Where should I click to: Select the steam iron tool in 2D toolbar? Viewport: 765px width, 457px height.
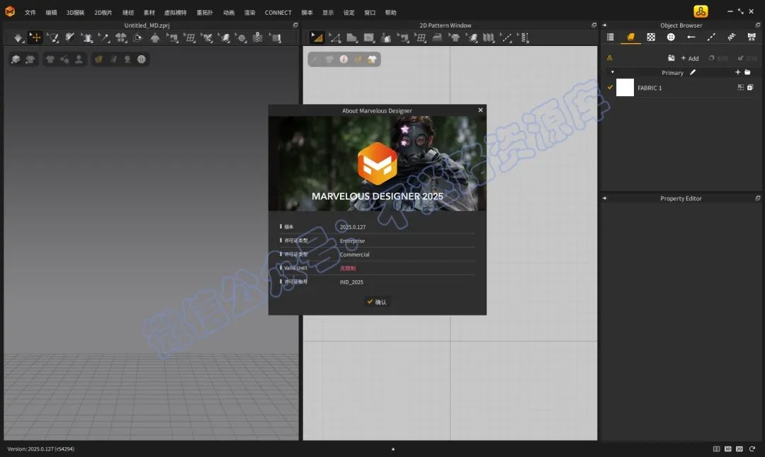437,37
